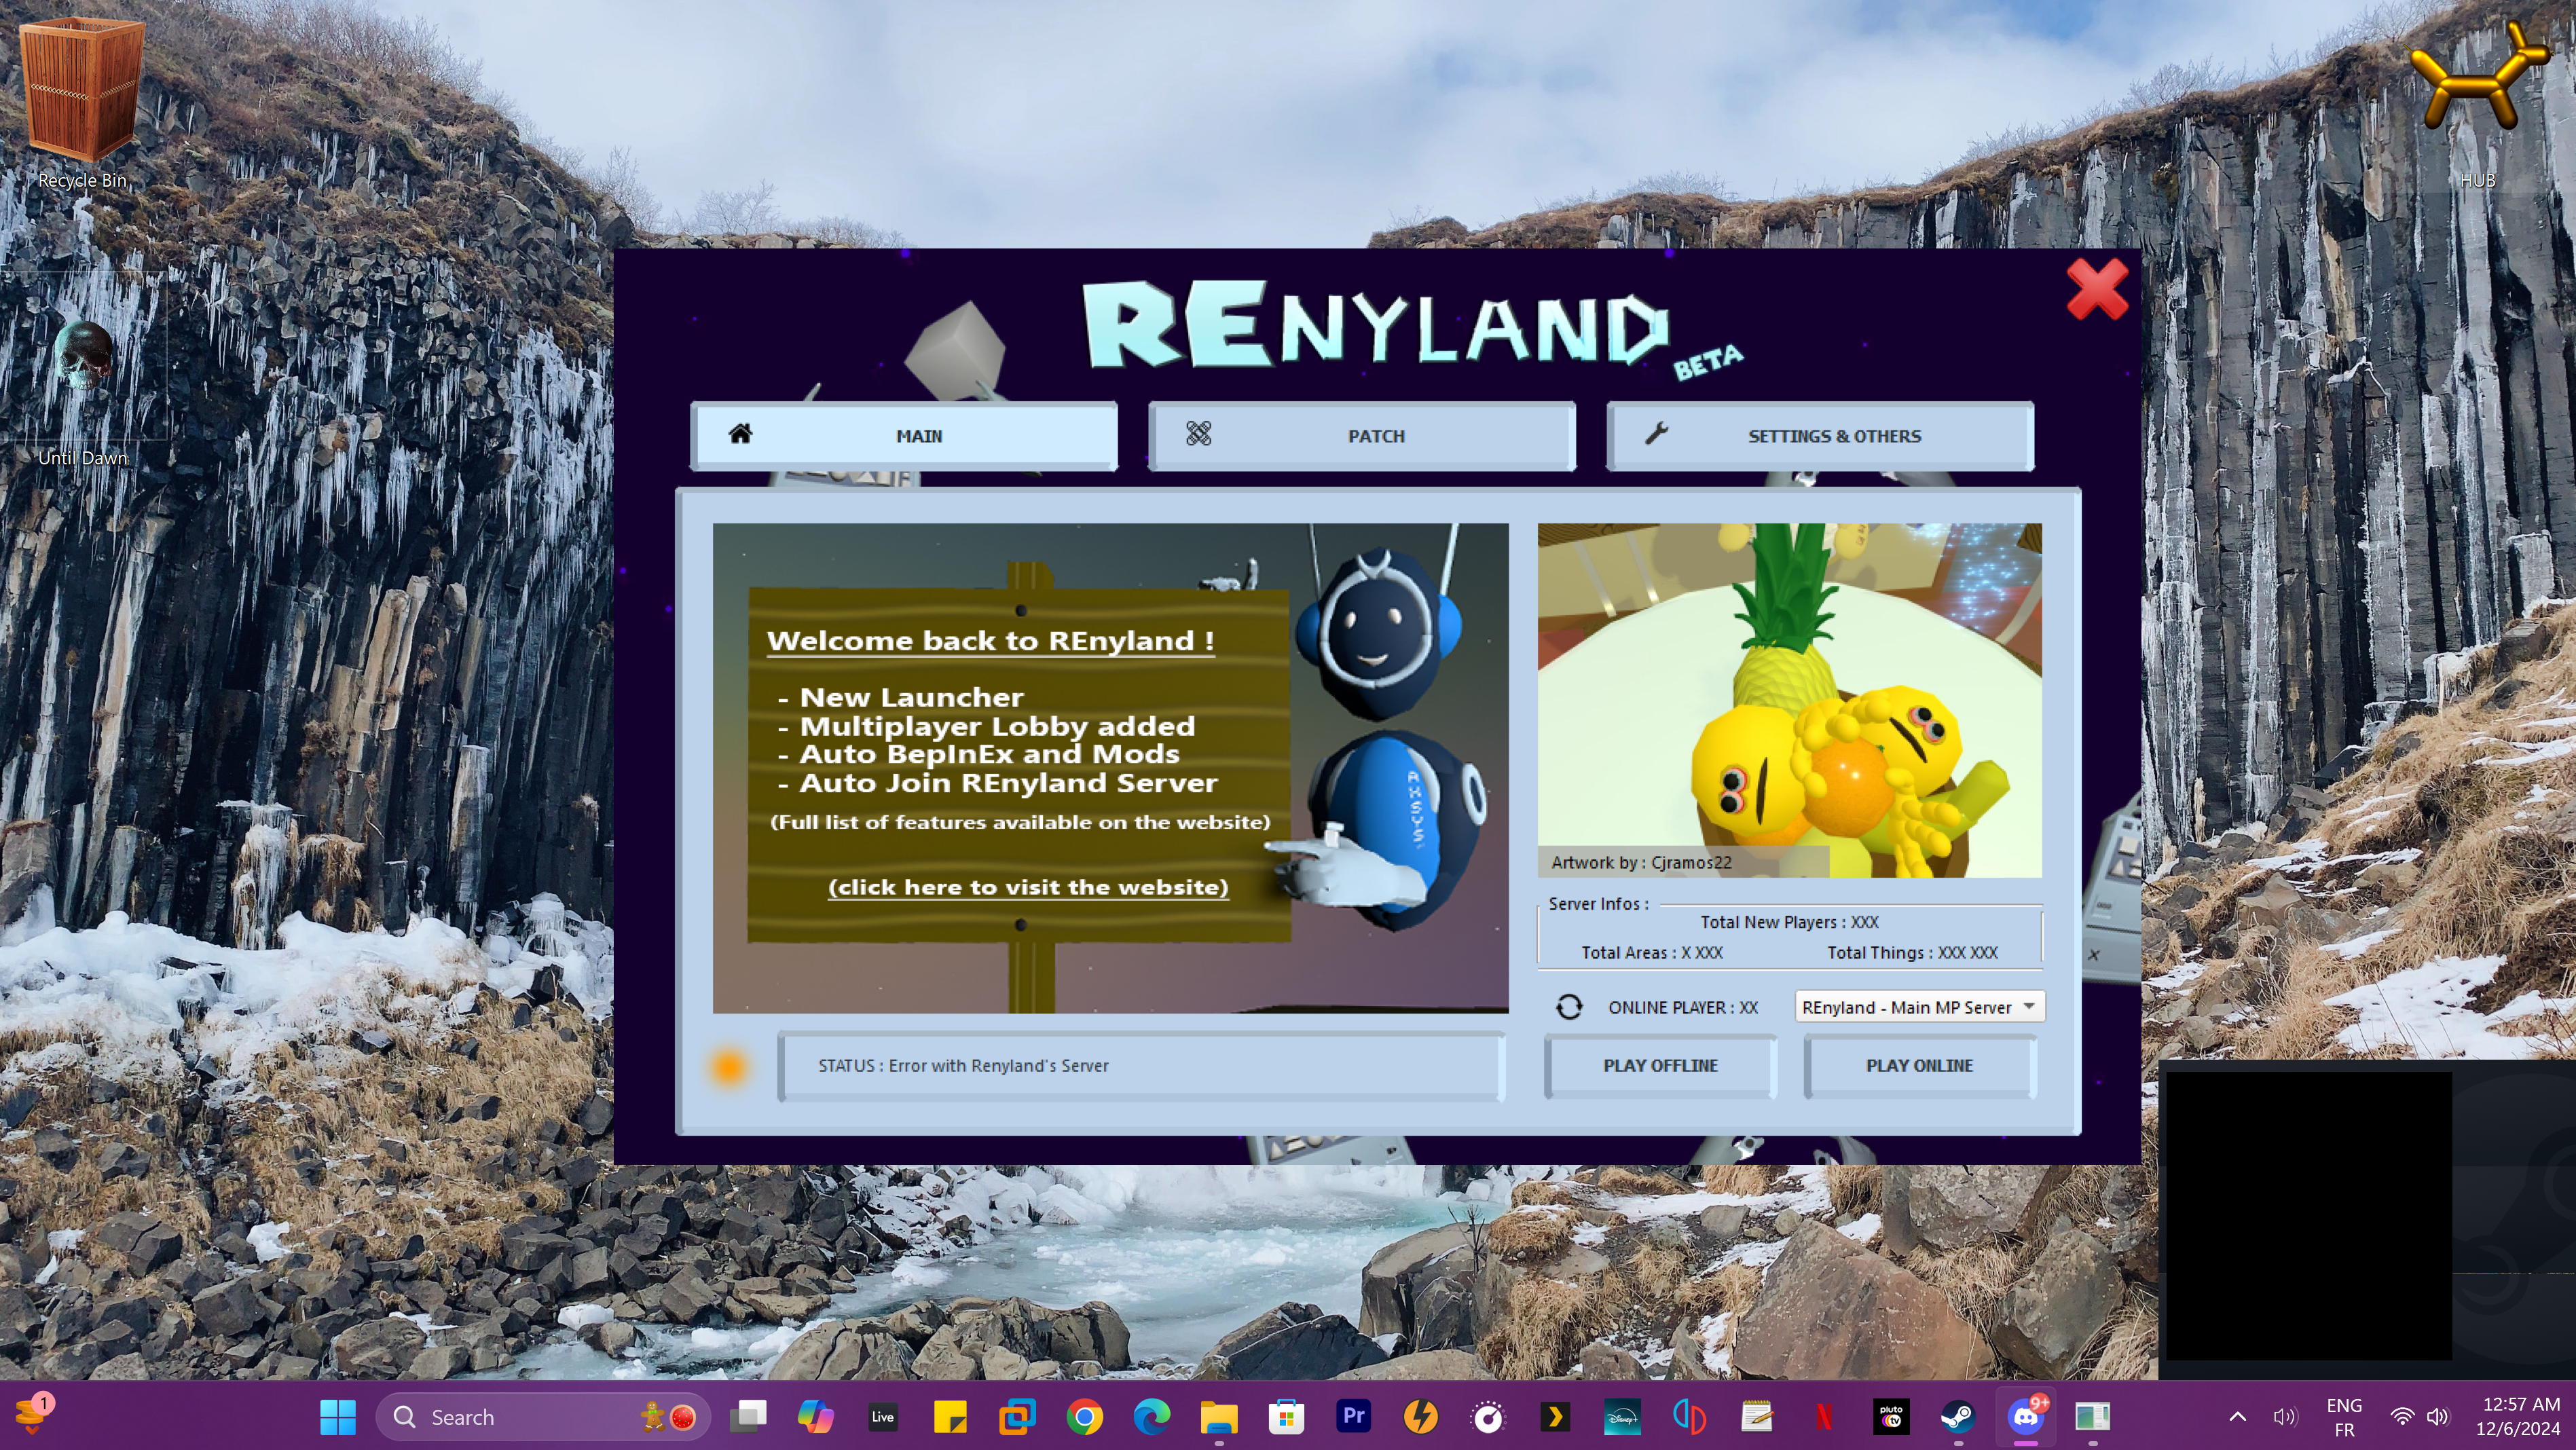Open Discord from the taskbar
Viewport: 2576px width, 1450px height.
click(x=2025, y=1416)
